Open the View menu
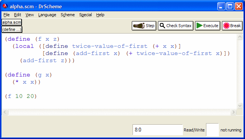245x139 pixels. pos(30,15)
